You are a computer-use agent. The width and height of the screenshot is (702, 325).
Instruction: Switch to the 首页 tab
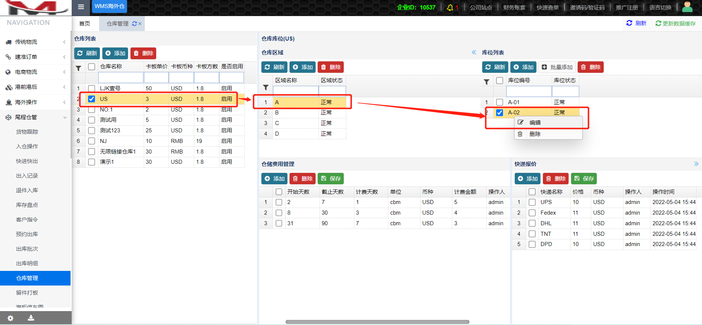[84, 24]
